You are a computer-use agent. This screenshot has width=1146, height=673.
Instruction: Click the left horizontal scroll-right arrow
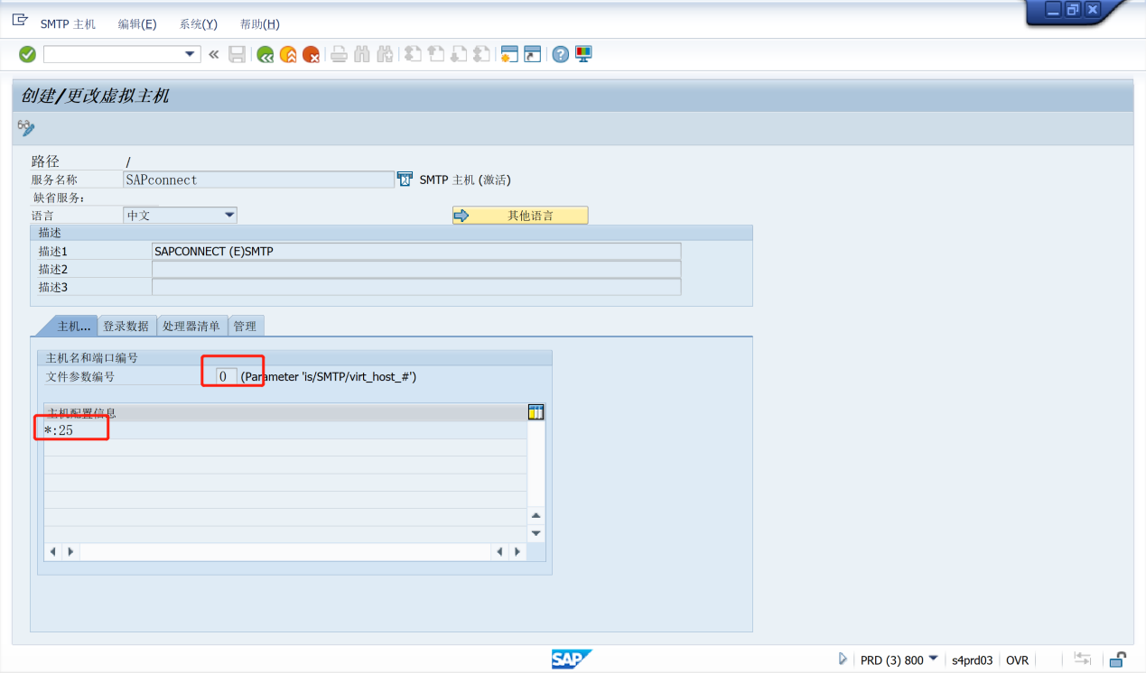tap(70, 551)
